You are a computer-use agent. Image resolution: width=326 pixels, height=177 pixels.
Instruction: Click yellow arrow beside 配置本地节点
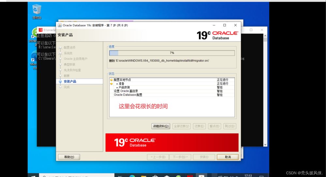pyautogui.click(x=111, y=80)
